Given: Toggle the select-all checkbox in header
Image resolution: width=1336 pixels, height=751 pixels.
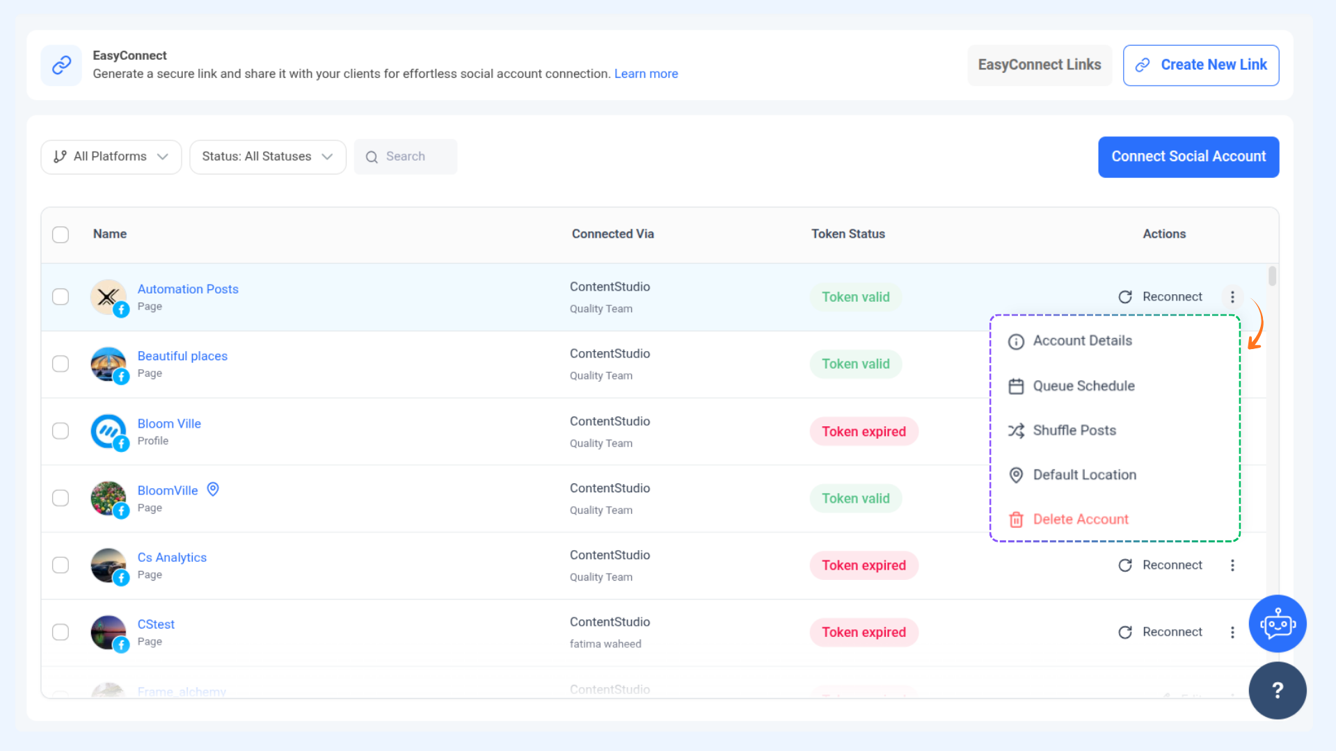Looking at the screenshot, I should 61,234.
